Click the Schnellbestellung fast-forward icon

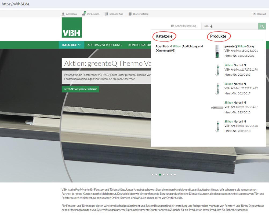pyautogui.click(x=173, y=26)
